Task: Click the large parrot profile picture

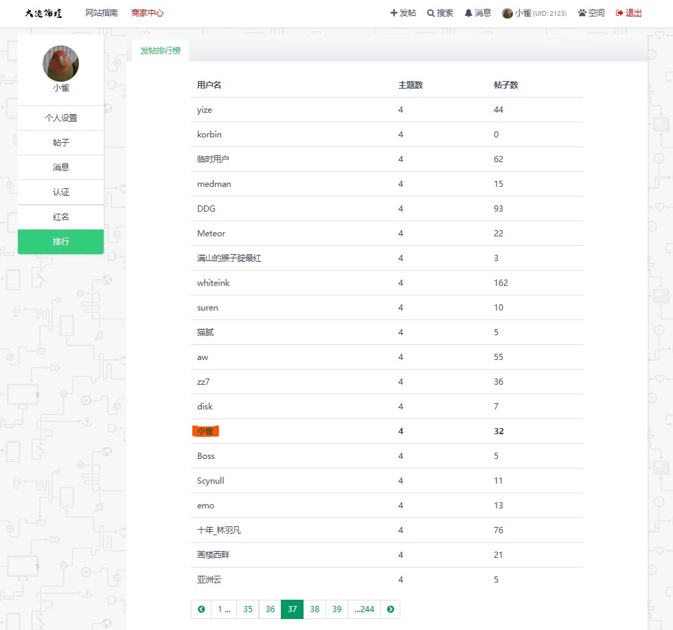Action: pyautogui.click(x=61, y=64)
